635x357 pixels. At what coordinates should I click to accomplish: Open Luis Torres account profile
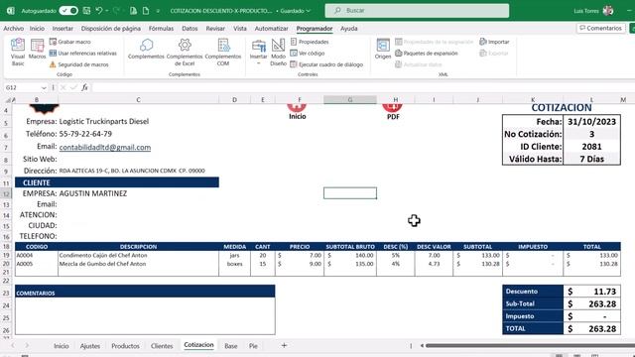[593, 11]
